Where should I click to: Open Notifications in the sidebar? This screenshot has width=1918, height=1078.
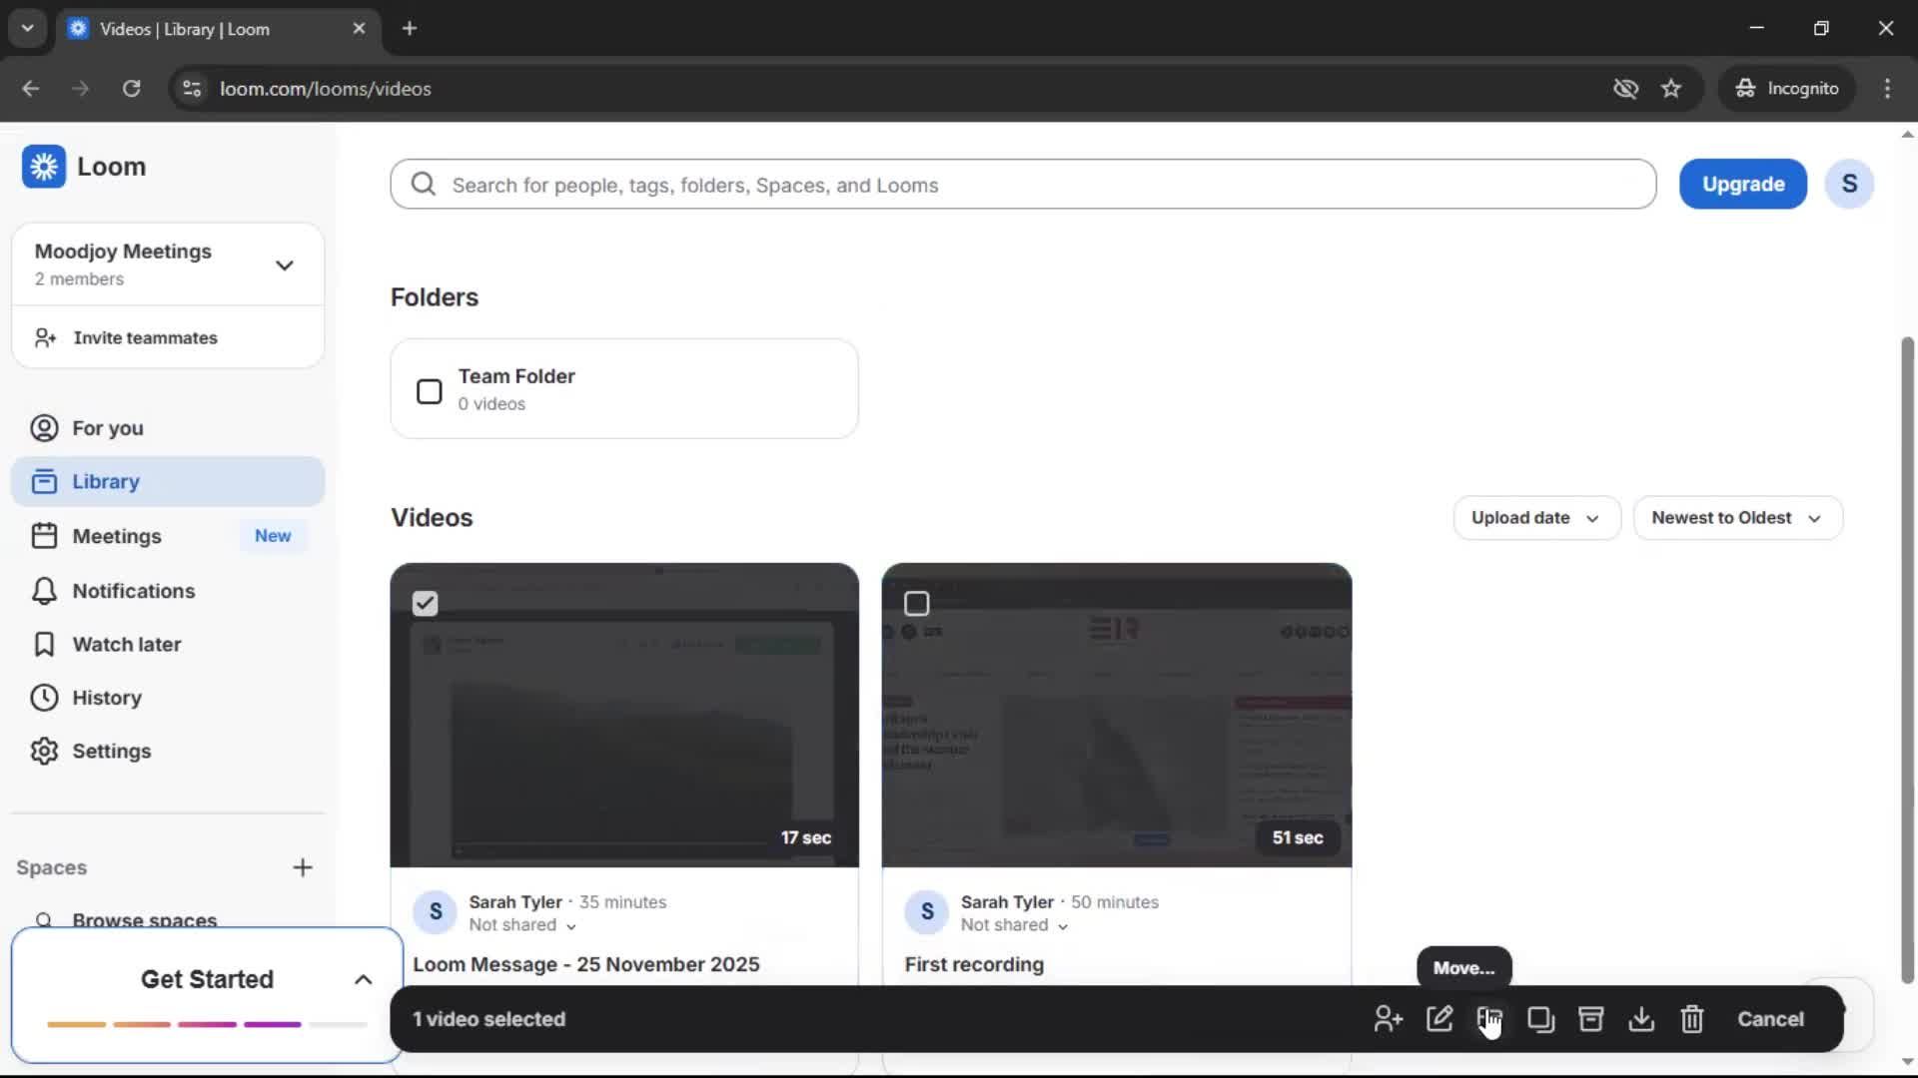coord(133,591)
